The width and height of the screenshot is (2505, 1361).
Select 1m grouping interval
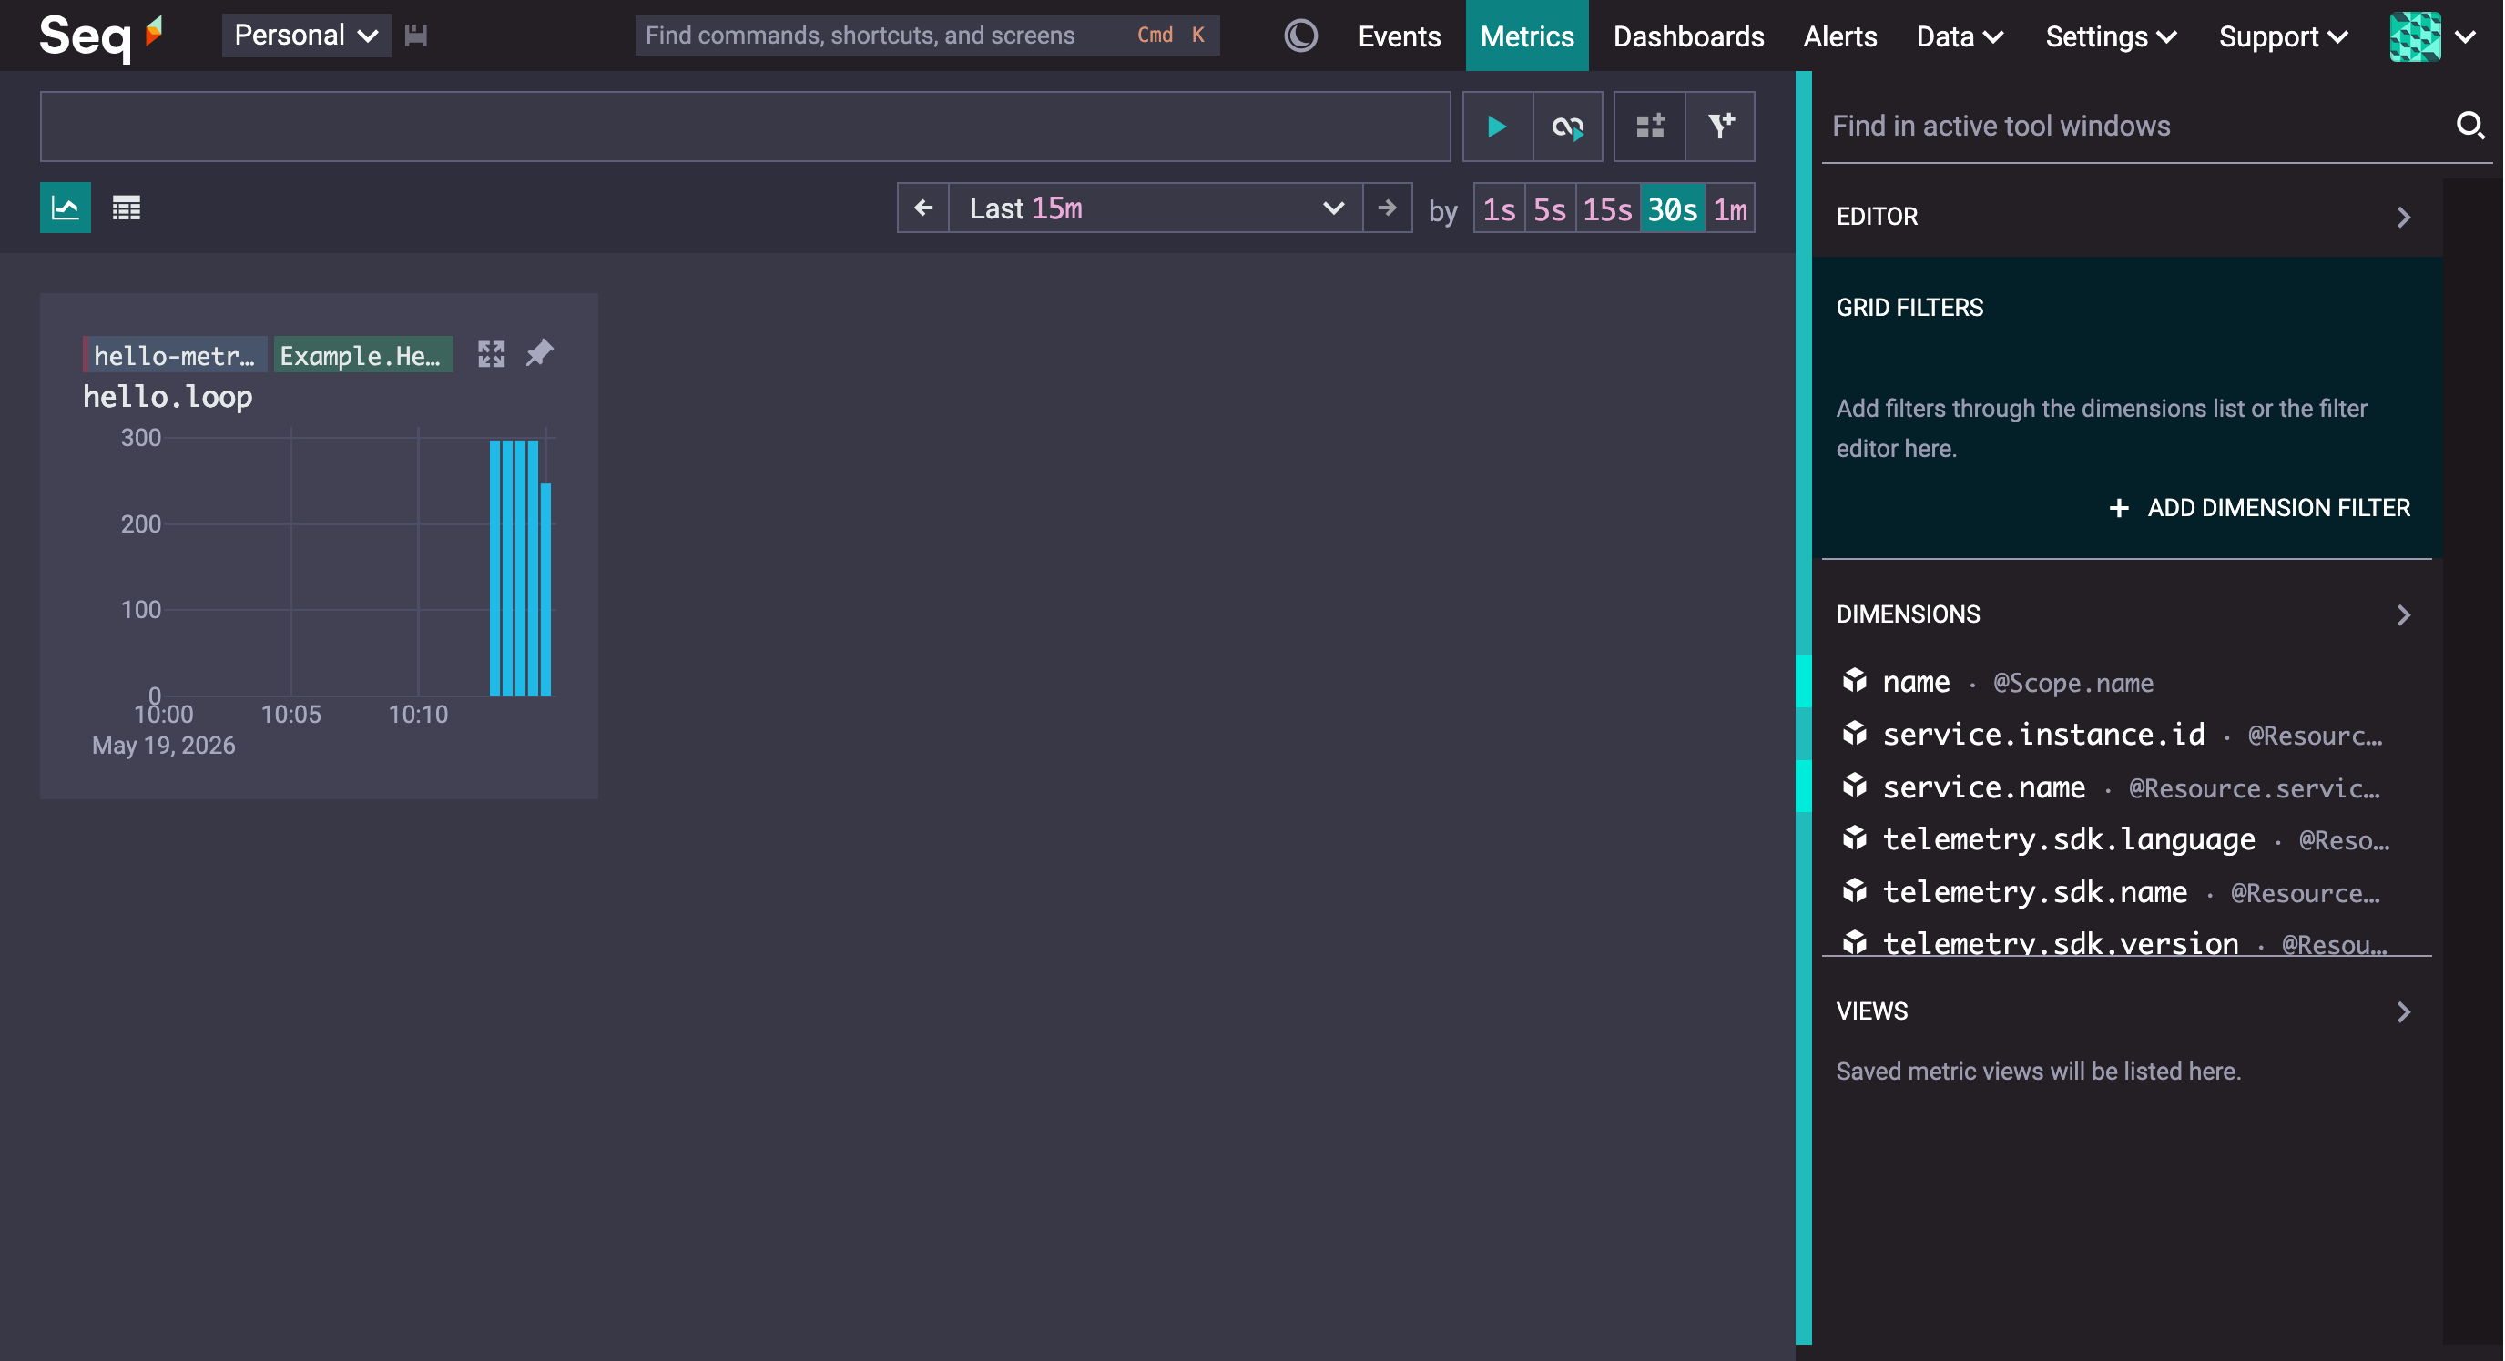[1730, 209]
